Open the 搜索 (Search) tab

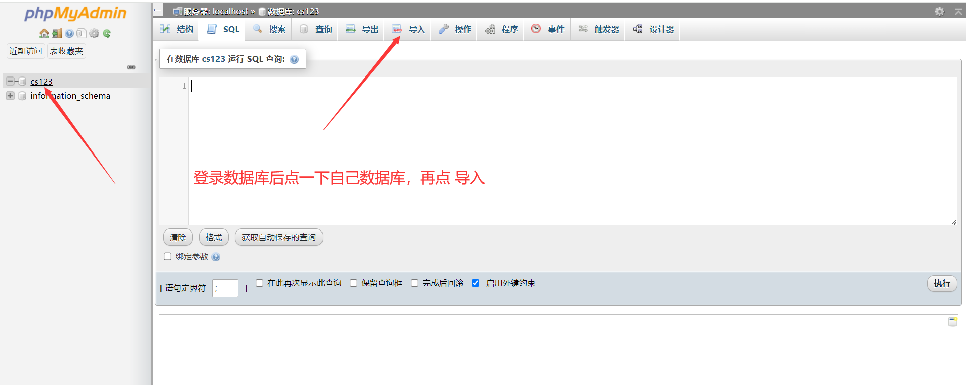(269, 29)
